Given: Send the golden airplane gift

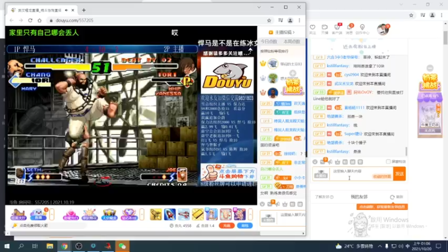Looking at the screenshot, I should click(156, 214).
